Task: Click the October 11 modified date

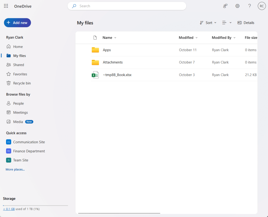Action: [x=188, y=50]
